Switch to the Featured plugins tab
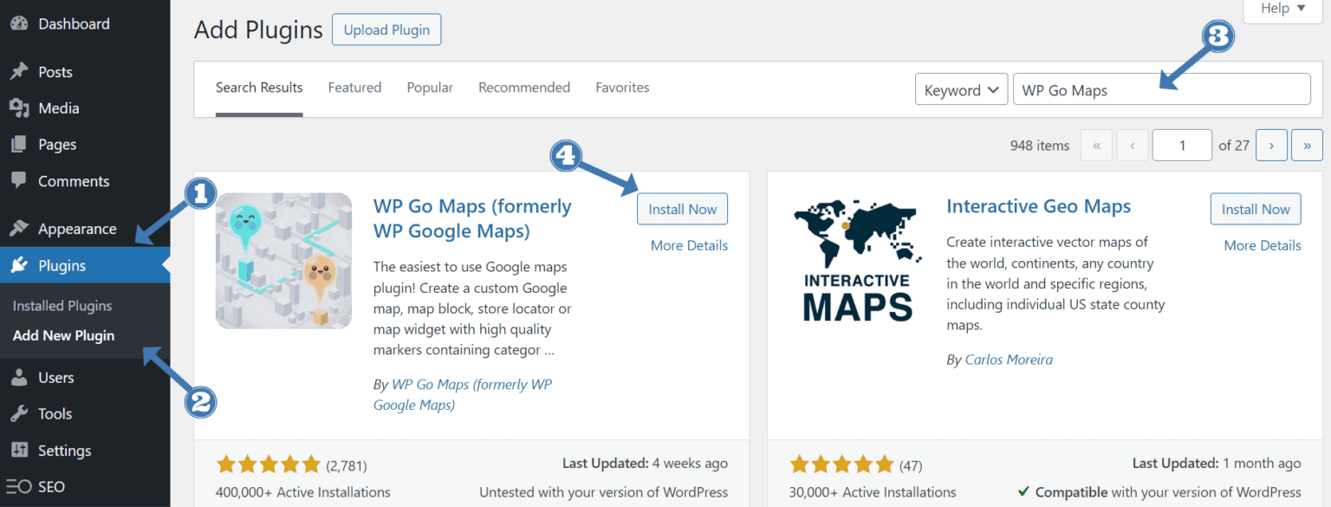 pos(354,87)
